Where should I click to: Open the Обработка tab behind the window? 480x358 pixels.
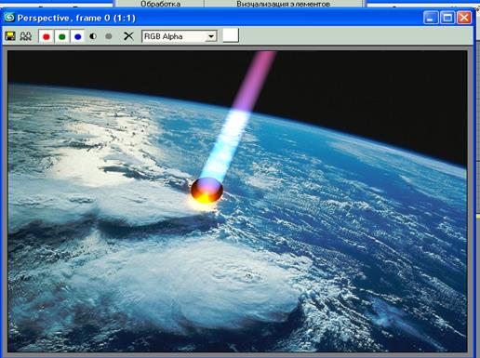coord(160,4)
